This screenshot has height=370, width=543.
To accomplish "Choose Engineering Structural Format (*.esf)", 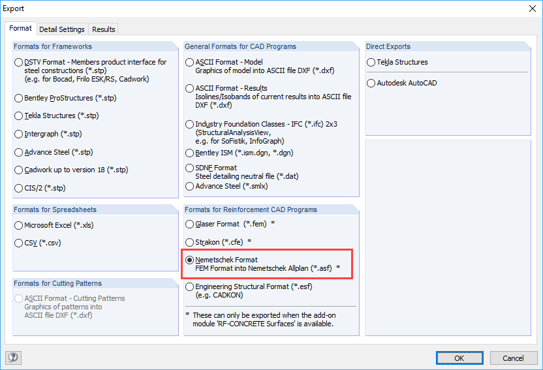I will (190, 286).
